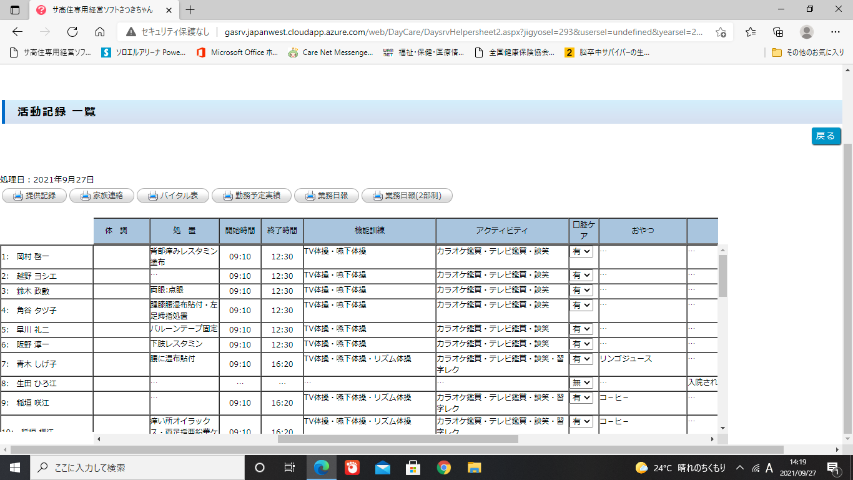Viewport: 853px width, 480px height.
Task: Open the browser profile avatar icon
Action: click(x=807, y=32)
